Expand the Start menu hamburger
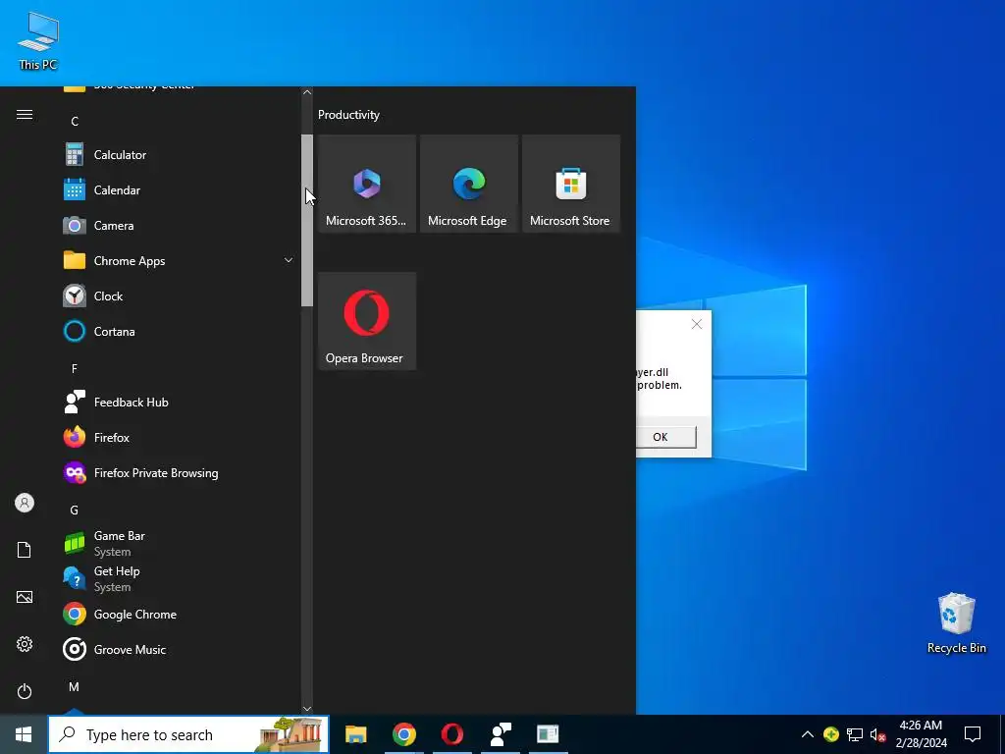 coord(25,115)
